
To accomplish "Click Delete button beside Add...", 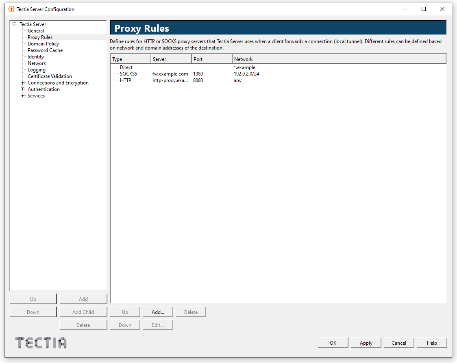I will pyautogui.click(x=191, y=312).
